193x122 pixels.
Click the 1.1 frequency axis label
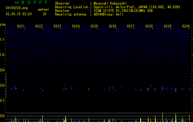(x=2, y=40)
